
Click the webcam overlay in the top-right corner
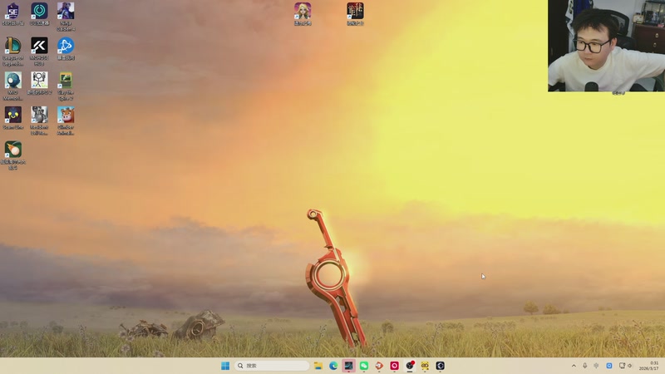click(607, 46)
